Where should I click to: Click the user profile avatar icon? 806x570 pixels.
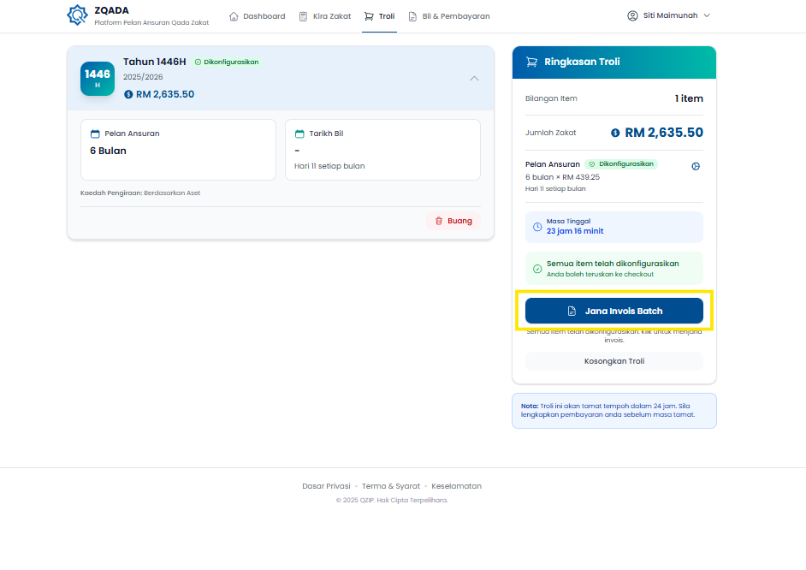pyautogui.click(x=633, y=15)
